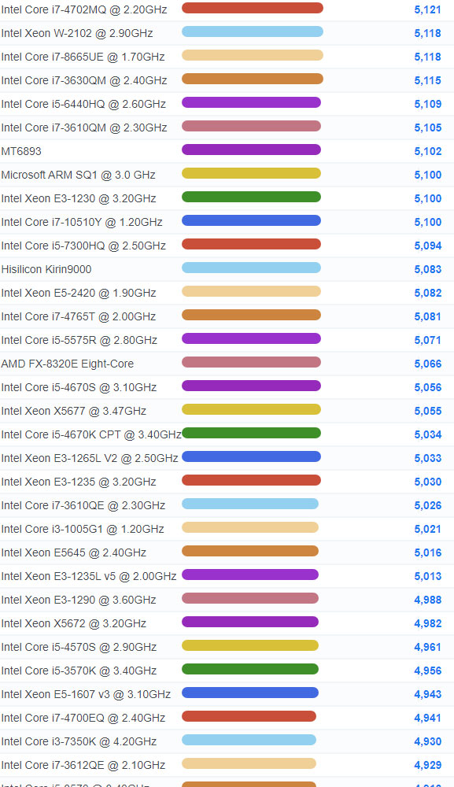This screenshot has height=787, width=454.
Task: Click the light blue bar for Kirin9000
Action: point(251,268)
